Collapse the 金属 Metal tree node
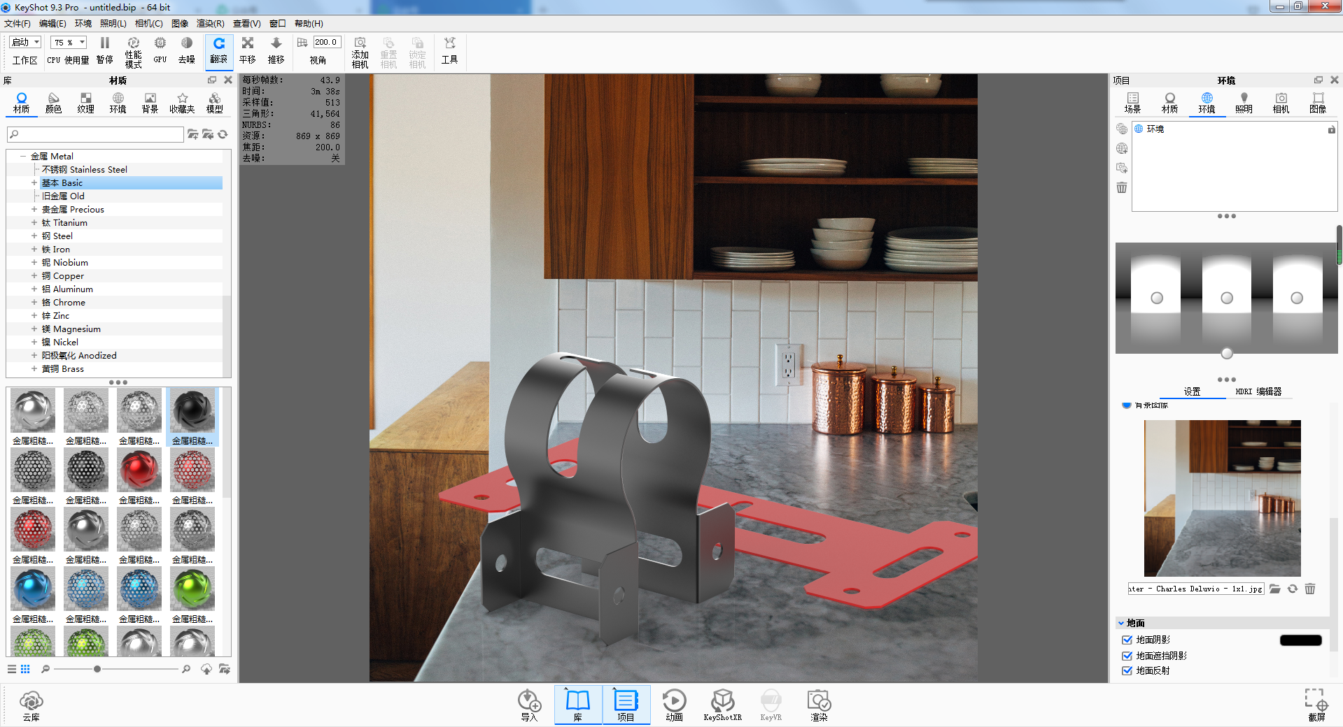This screenshot has height=727, width=1343. [x=23, y=157]
